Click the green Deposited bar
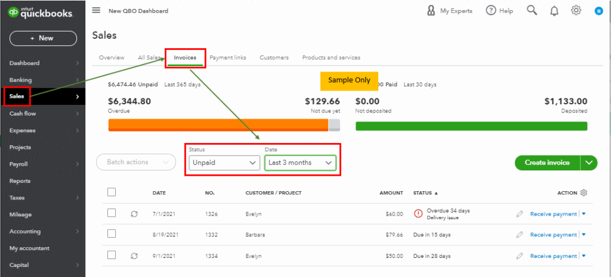This screenshot has height=277, width=611. pyautogui.click(x=471, y=126)
